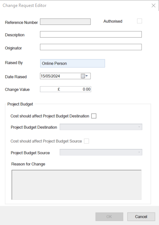Screen dimensions: 159x225
Task: Expand the Project Budget Destination dropdown
Action: (x=101, y=127)
